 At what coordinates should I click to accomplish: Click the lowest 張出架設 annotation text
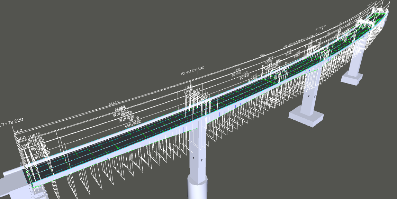coord(132,125)
